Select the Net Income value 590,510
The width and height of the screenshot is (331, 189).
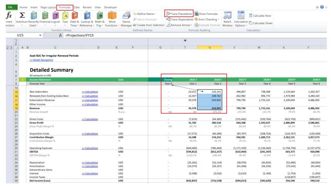(x=315, y=181)
